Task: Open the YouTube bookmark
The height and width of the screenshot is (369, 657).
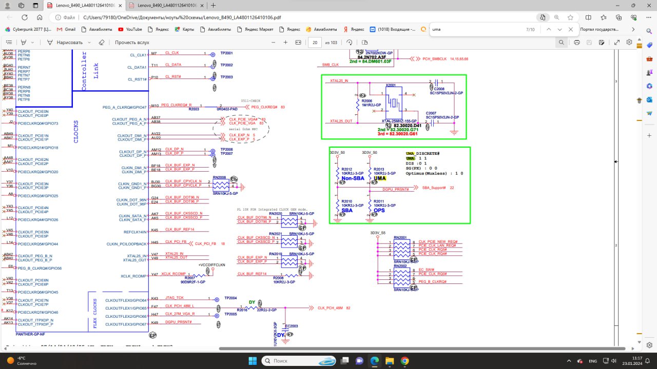Action: pyautogui.click(x=130, y=29)
